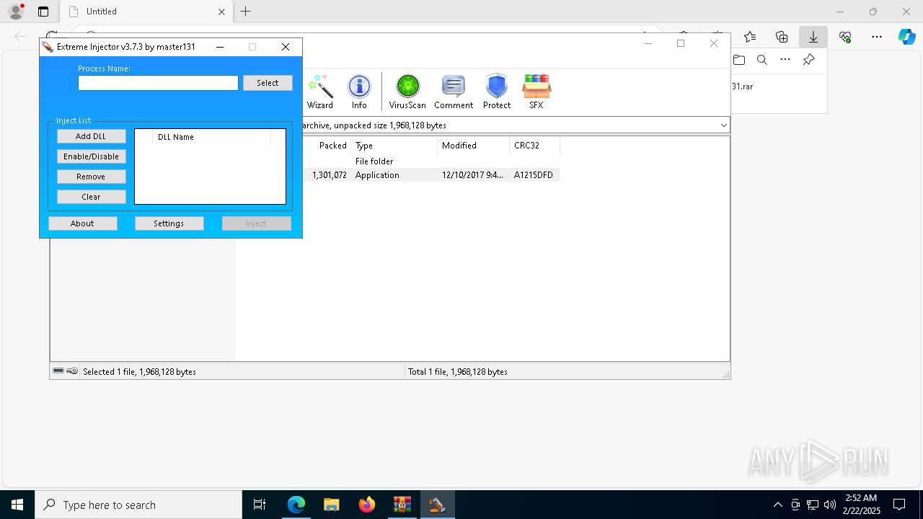
Task: Focus the Process Name input field
Action: (x=158, y=83)
